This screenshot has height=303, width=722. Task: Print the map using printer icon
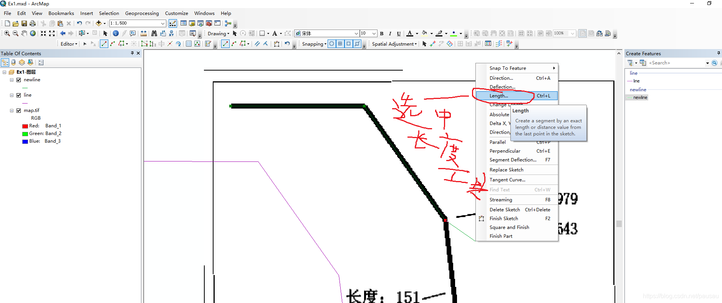tap(33, 23)
